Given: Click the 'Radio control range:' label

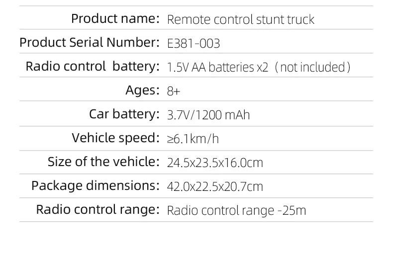Looking at the screenshot, I should tap(98, 209).
